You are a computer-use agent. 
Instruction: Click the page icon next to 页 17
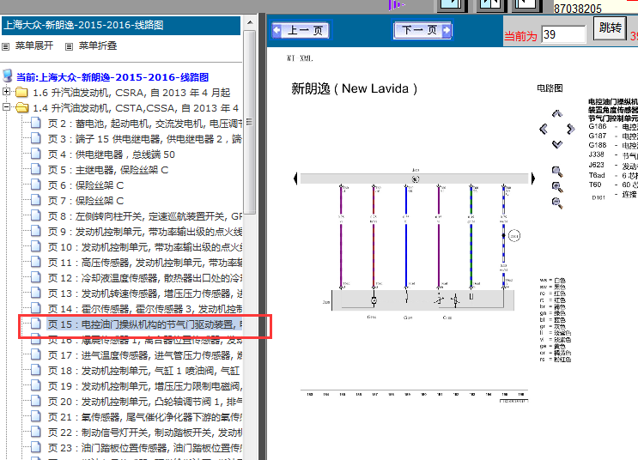[36, 354]
